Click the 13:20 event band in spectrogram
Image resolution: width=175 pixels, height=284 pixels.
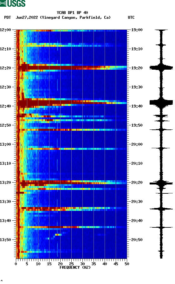click(x=72, y=183)
